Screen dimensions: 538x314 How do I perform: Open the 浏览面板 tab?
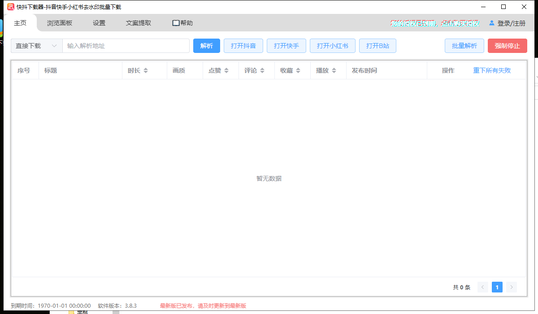(x=60, y=23)
